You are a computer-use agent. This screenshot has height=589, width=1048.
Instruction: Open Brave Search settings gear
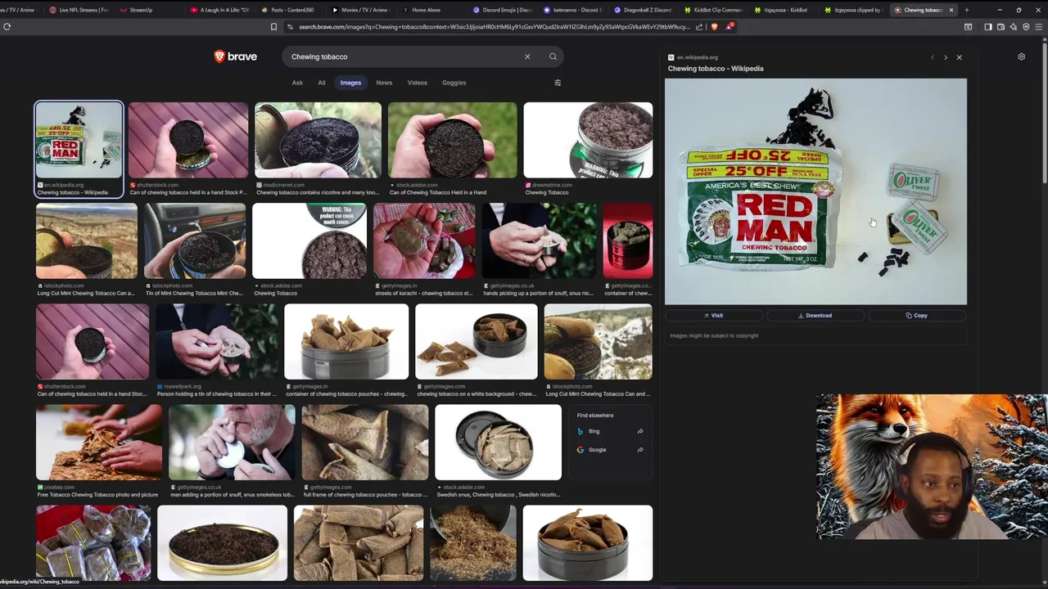[1021, 56]
